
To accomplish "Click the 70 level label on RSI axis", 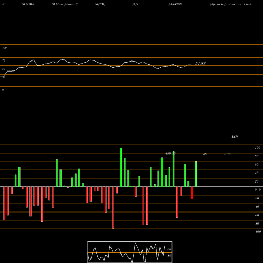I will [4, 60].
